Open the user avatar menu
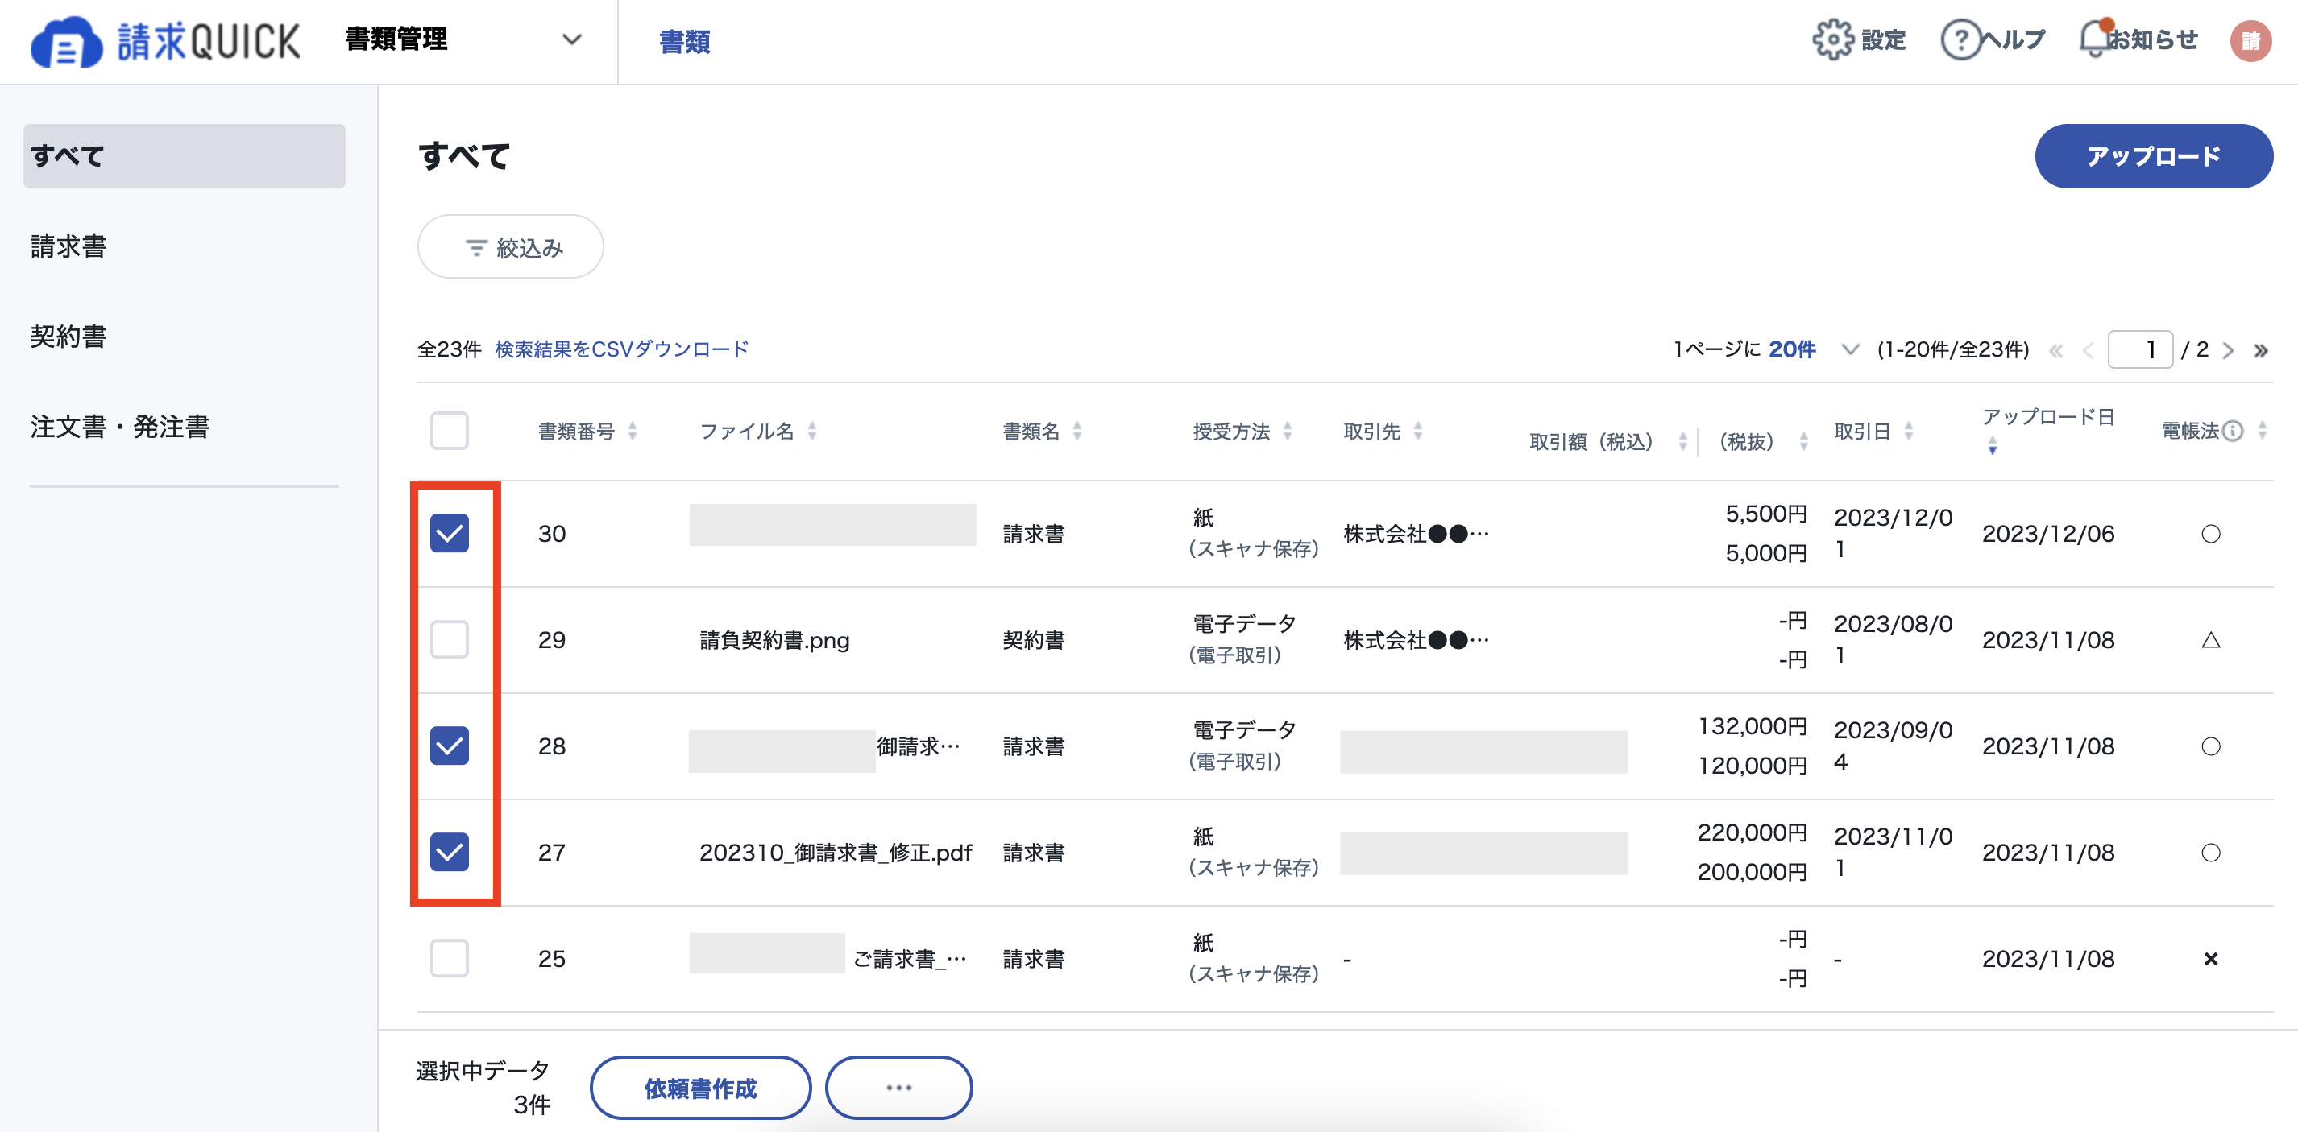 2250,41
